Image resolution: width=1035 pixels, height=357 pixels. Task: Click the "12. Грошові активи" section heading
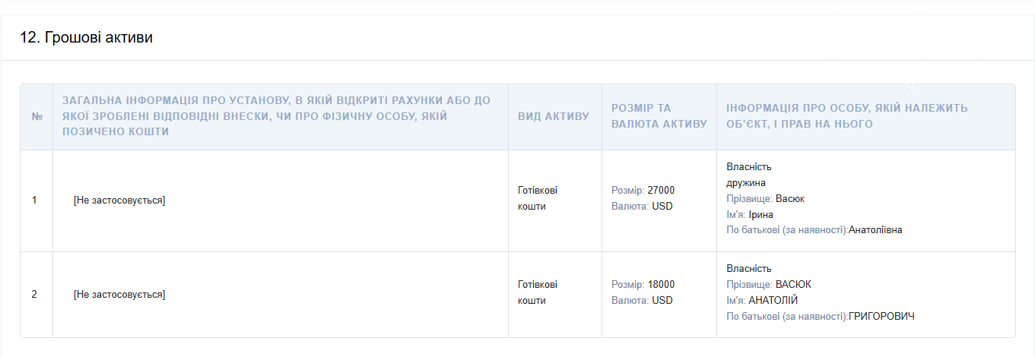click(86, 37)
